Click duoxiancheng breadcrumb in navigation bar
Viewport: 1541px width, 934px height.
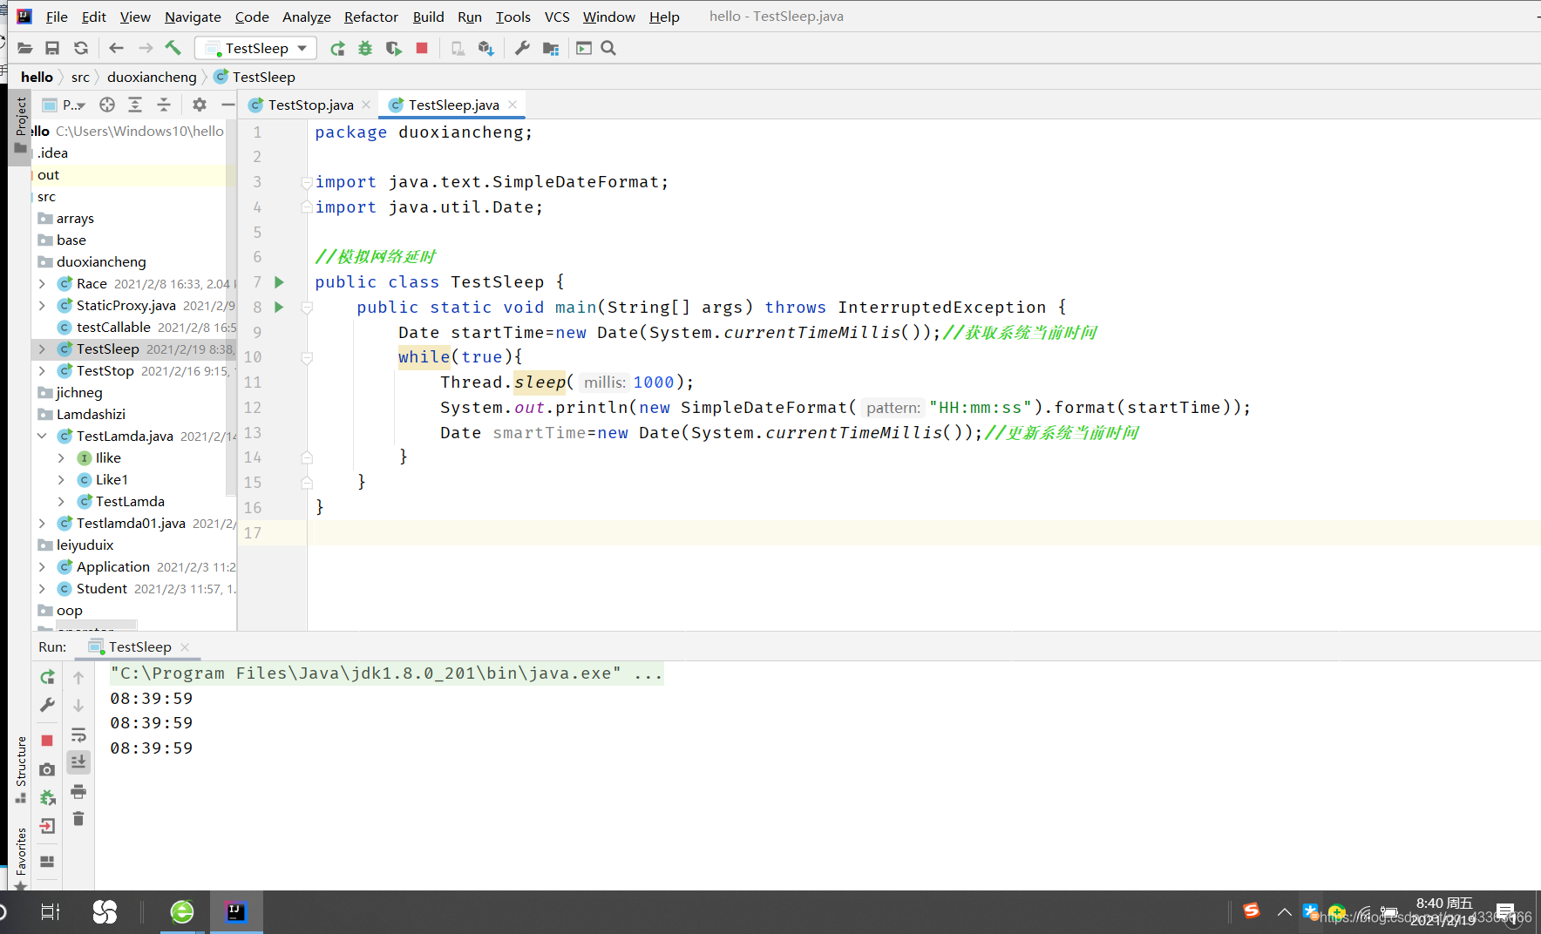[152, 77]
